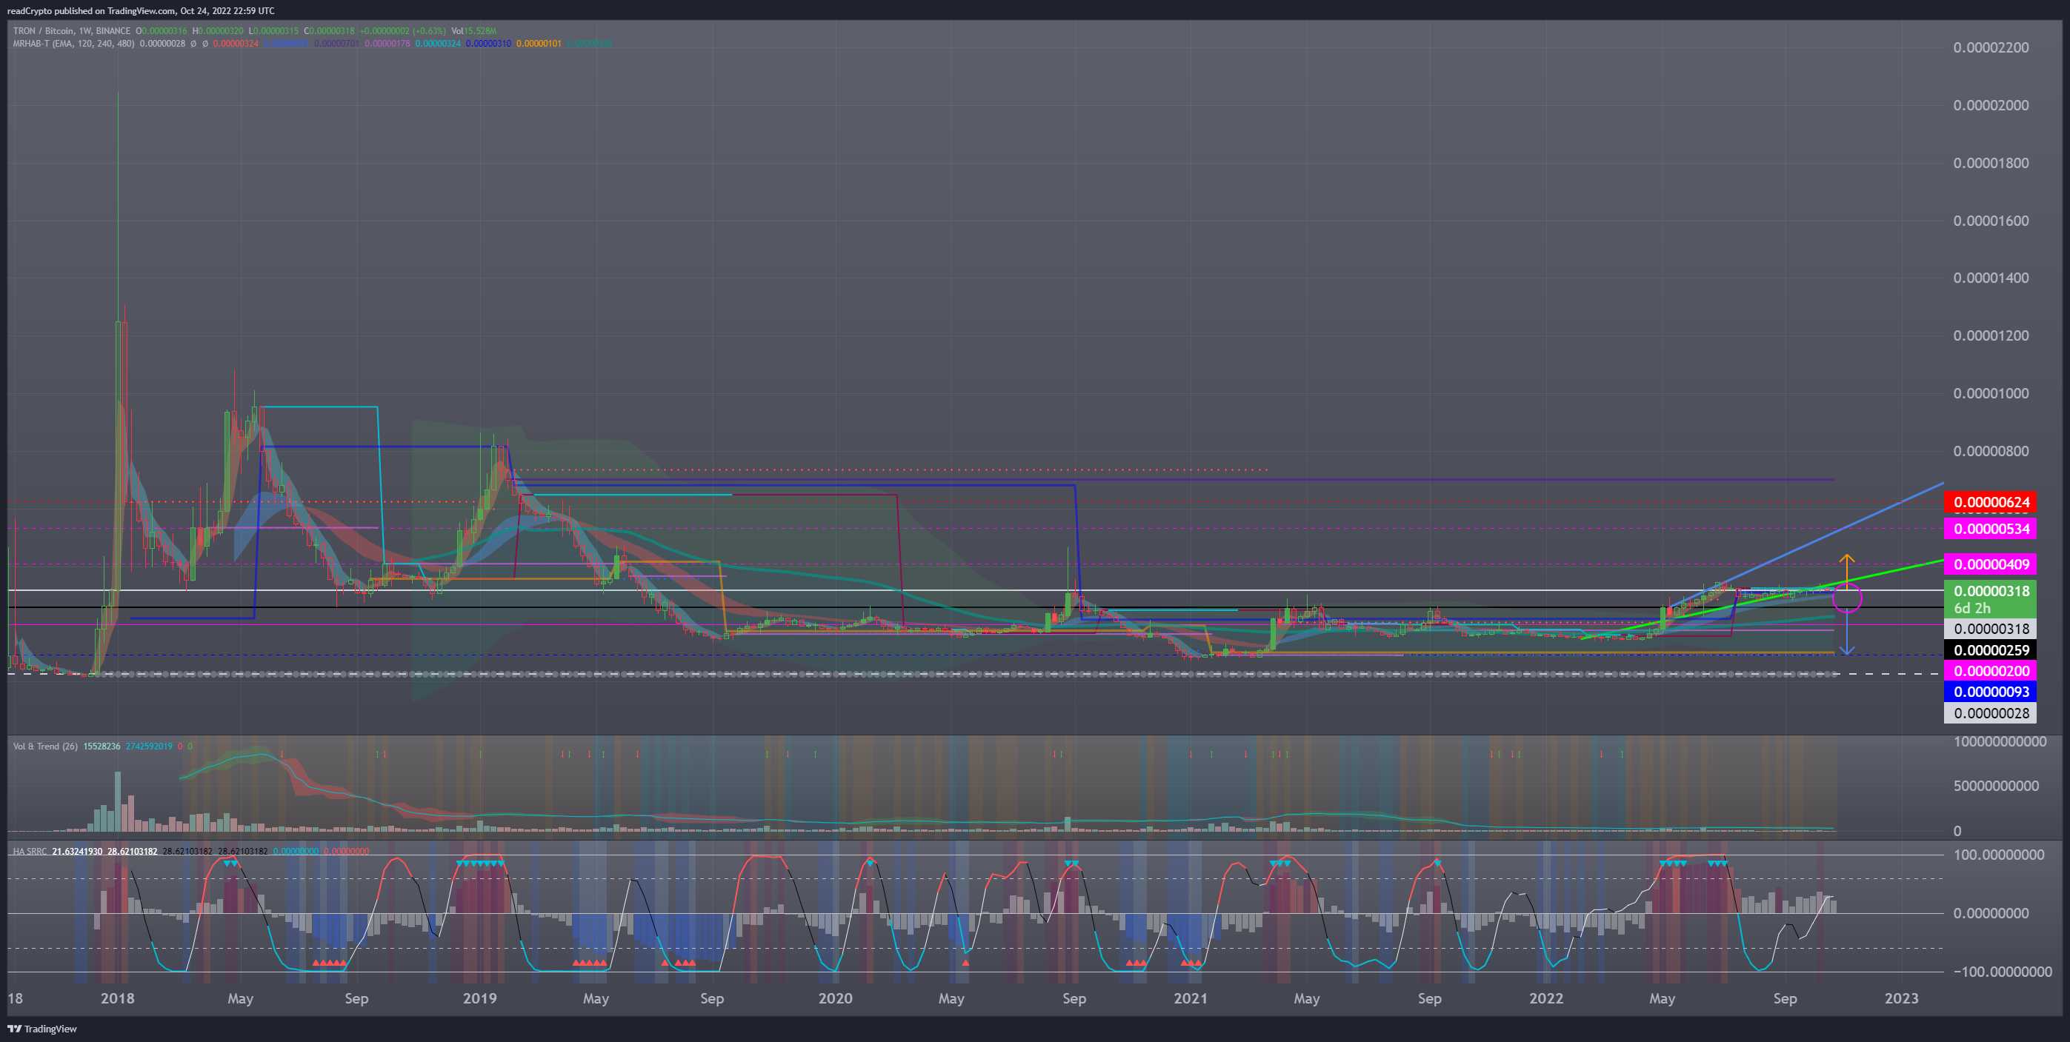Click the blue 0.00000093 price label
Image resolution: width=2070 pixels, height=1042 pixels.
tap(1991, 692)
